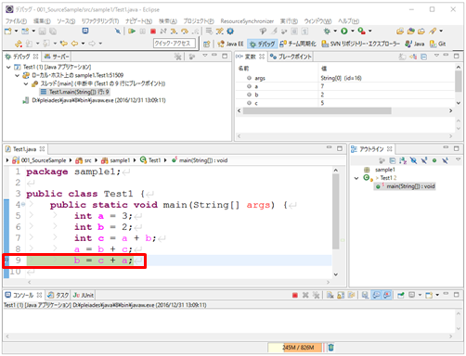Screen dimensions: 466x356
Task: Click the New file wizard icon
Action: pyautogui.click(x=8, y=31)
